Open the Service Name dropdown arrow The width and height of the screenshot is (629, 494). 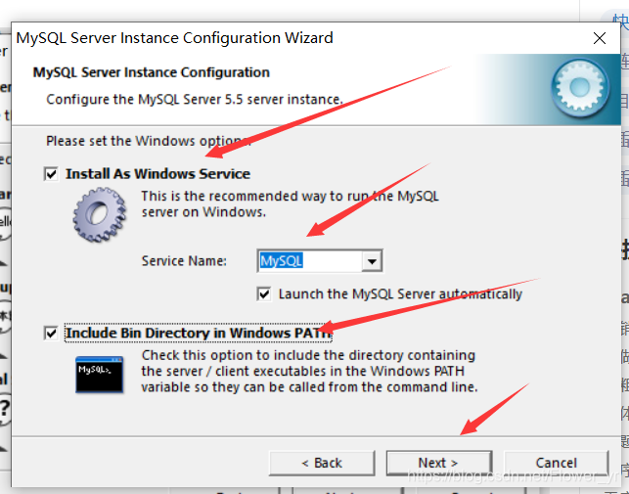372,261
